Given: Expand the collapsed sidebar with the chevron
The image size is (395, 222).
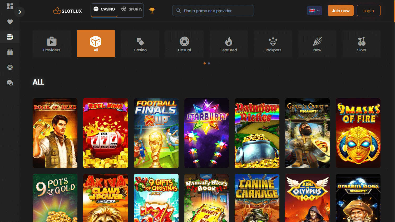Looking at the screenshot, I should coord(19,12).
